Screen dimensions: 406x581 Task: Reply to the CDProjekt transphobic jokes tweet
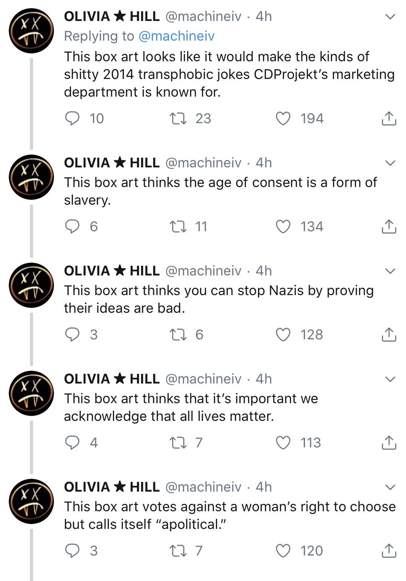pos(72,118)
